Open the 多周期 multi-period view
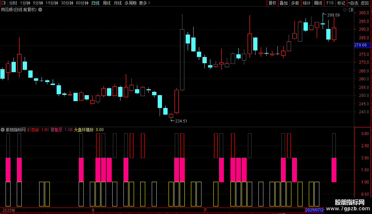 coord(130,3)
